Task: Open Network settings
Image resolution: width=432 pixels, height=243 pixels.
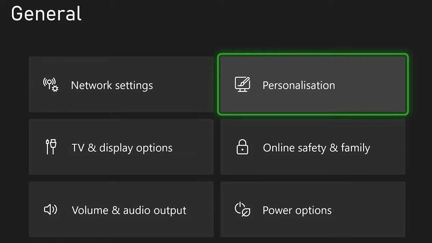Action: (121, 85)
